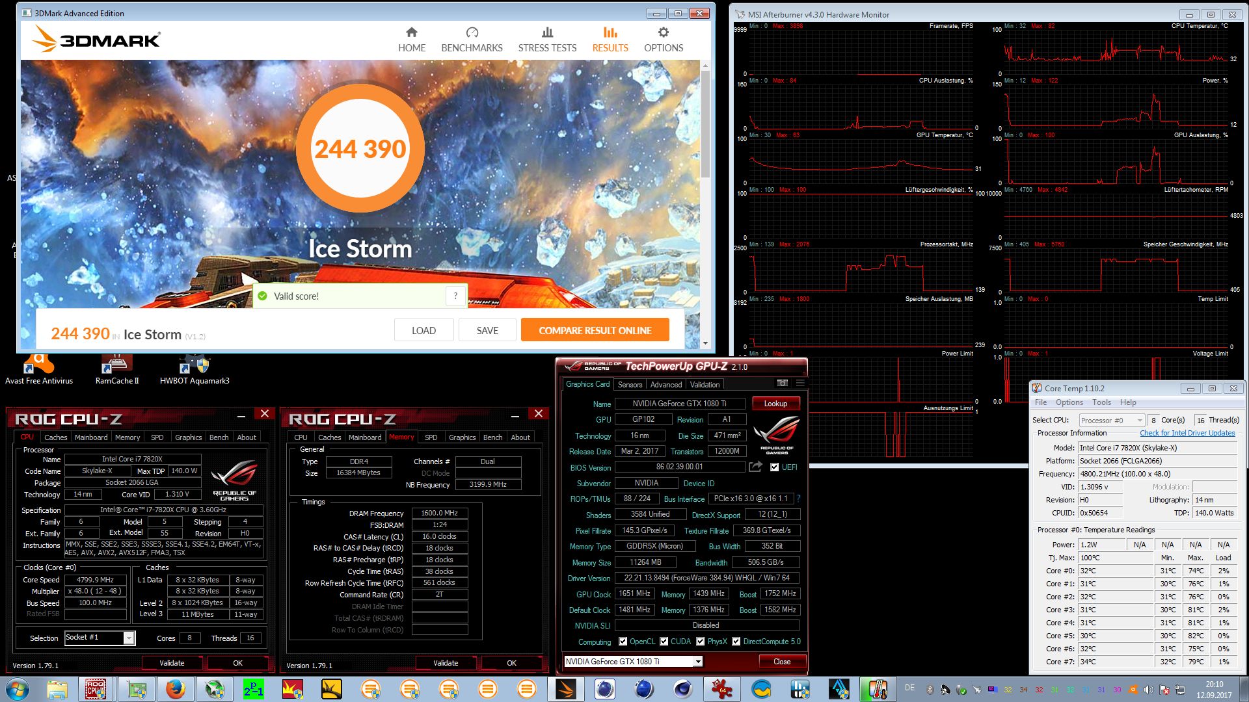Click the DE language indicator in taskbar
Image resolution: width=1249 pixels, height=702 pixels.
pos(909,688)
